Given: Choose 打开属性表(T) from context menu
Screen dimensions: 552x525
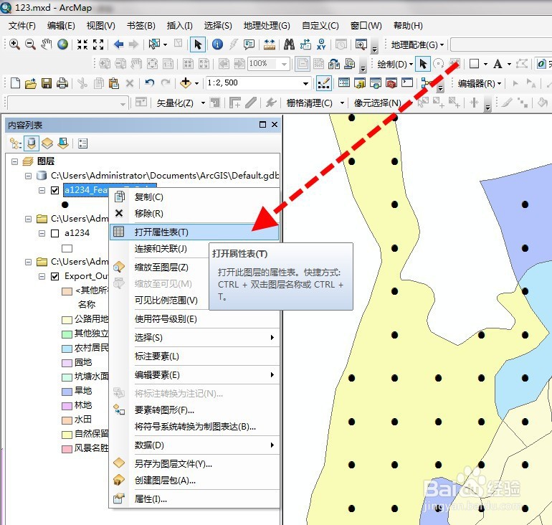Looking at the screenshot, I should coord(194,232).
